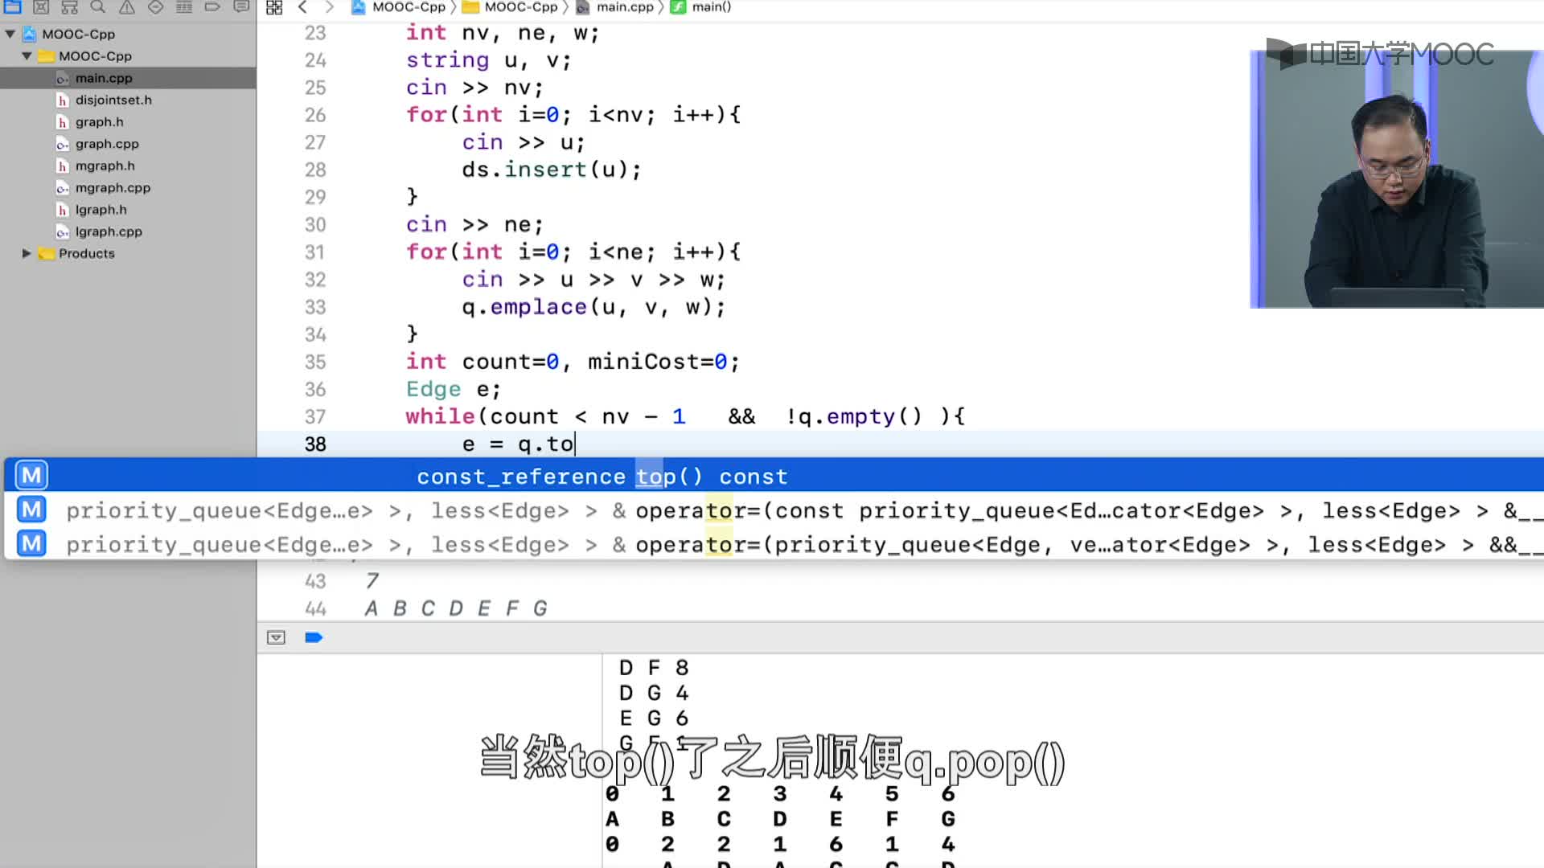Open disjointset.h file

113,100
